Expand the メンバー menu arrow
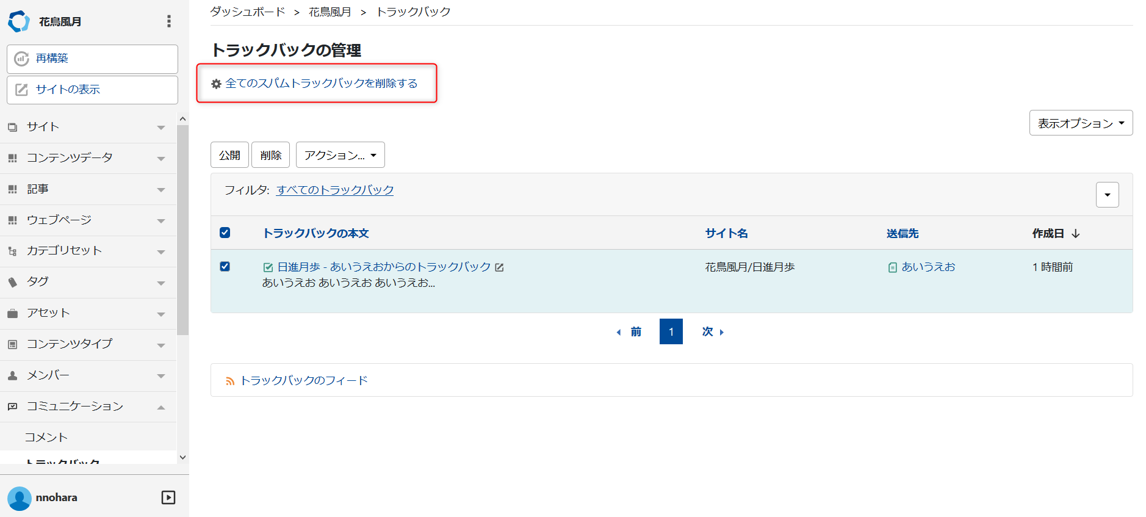 pos(161,376)
